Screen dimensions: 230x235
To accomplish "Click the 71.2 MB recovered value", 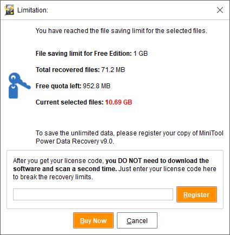I will click(x=113, y=70).
